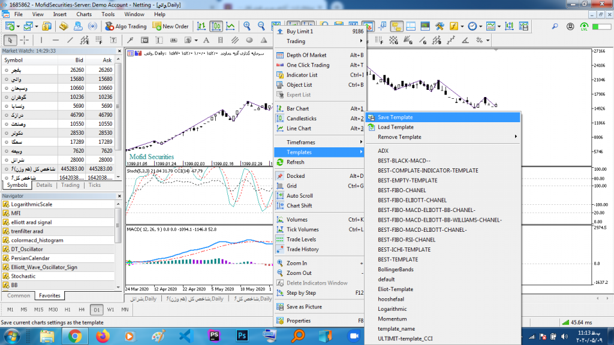This screenshot has height=345, width=614.
Task: Apply the BEST-ICHI-TEMPLATE template
Action: point(404,249)
